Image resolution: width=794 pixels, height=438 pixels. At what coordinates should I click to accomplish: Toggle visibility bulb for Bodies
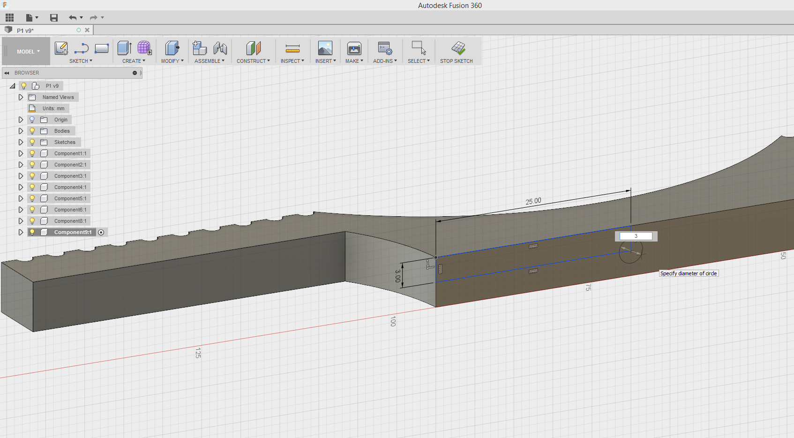(32, 131)
